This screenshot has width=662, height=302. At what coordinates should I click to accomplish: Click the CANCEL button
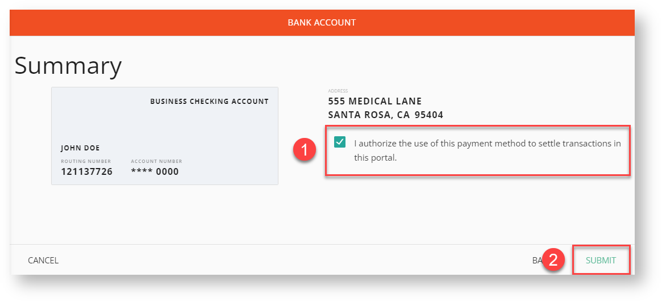click(43, 261)
